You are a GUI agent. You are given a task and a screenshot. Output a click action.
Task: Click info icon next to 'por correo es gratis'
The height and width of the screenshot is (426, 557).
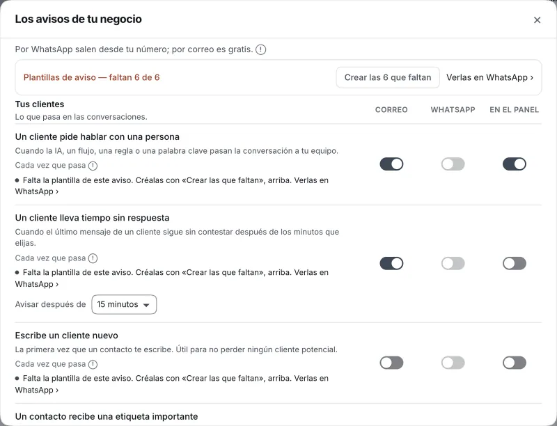[x=260, y=49]
